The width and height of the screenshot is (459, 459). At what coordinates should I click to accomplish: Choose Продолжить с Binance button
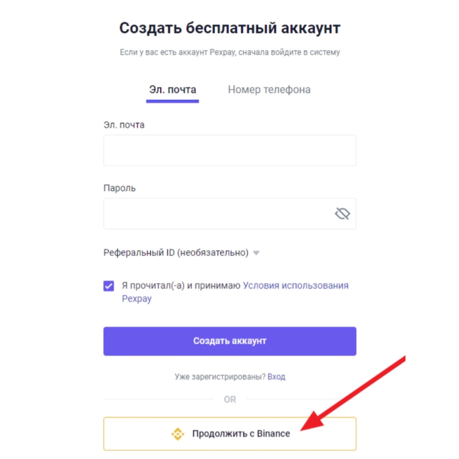pos(229,433)
